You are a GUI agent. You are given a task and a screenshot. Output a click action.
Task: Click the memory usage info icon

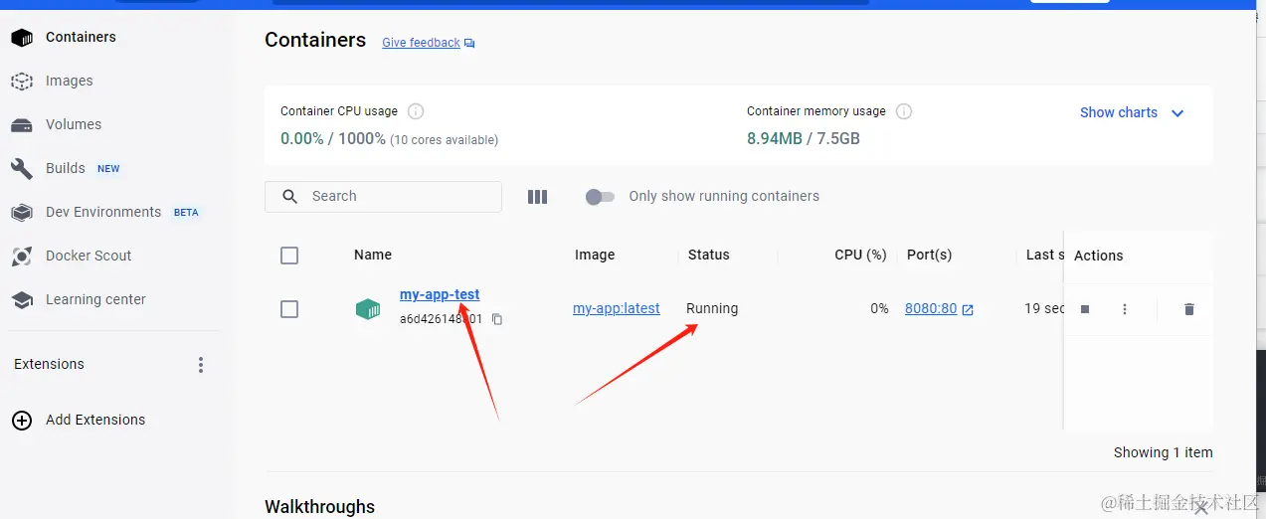pyautogui.click(x=904, y=111)
